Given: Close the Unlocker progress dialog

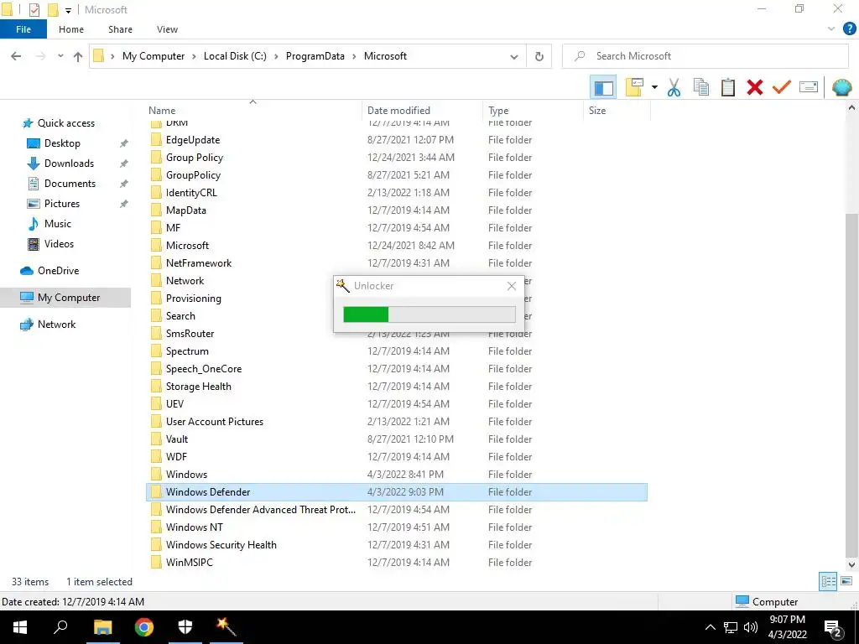Looking at the screenshot, I should click(x=511, y=286).
